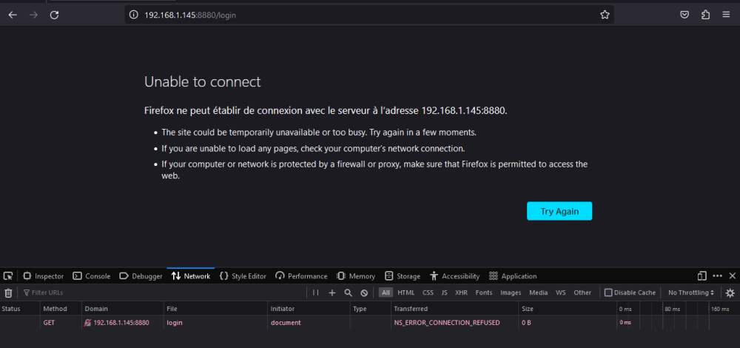Sort by the Status column header
Screen dimensions: 740x348
pyautogui.click(x=20, y=309)
